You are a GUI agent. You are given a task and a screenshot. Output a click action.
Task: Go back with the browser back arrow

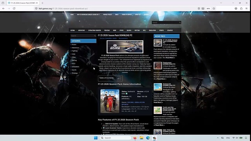click(3, 8)
